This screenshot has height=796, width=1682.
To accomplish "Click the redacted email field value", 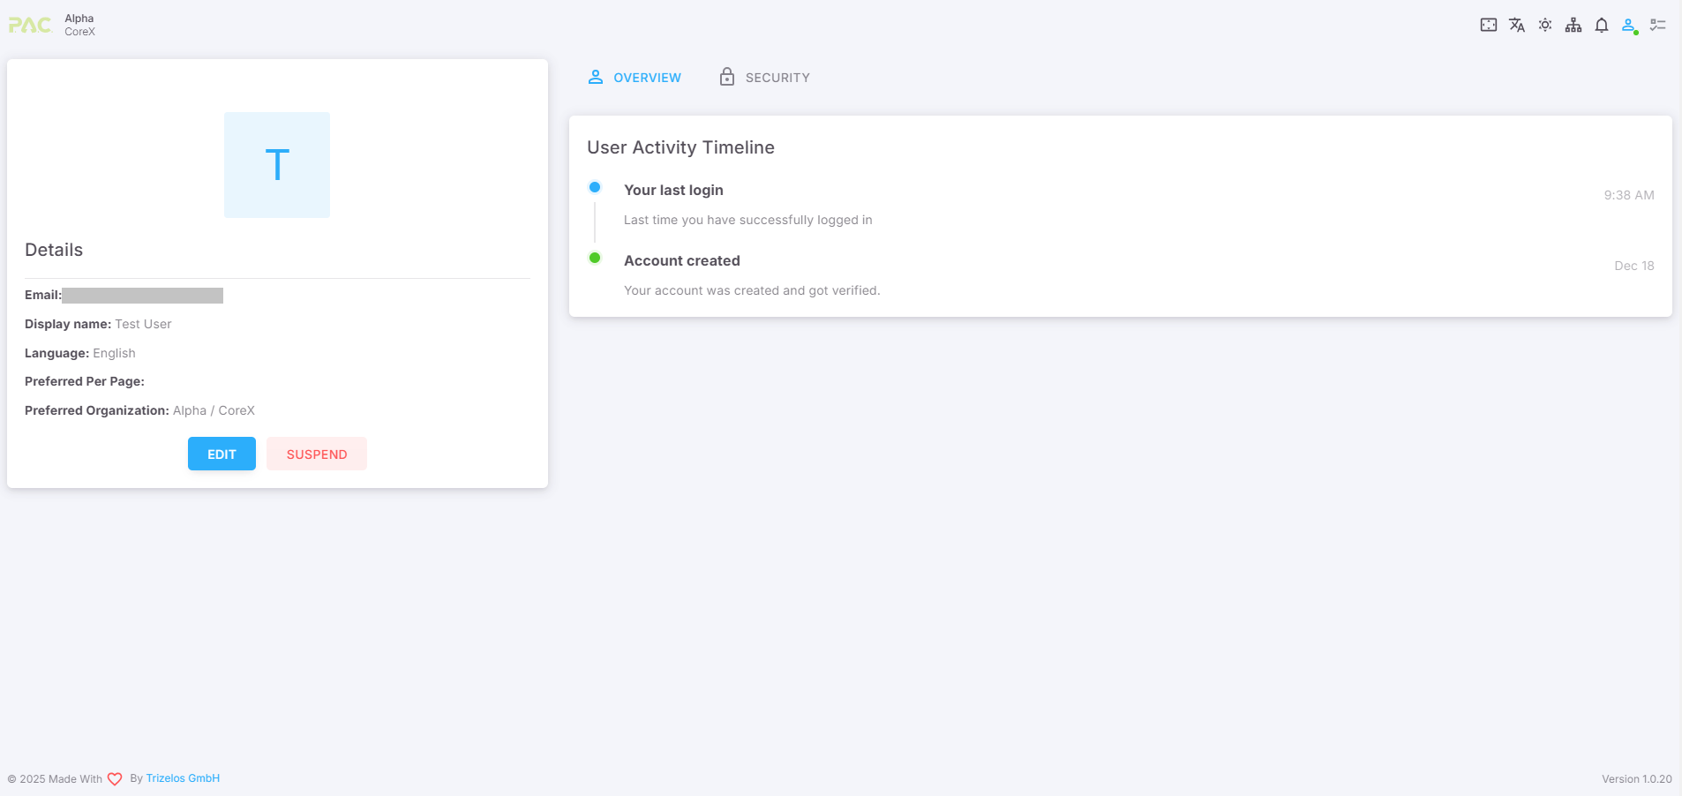I will (x=142, y=296).
